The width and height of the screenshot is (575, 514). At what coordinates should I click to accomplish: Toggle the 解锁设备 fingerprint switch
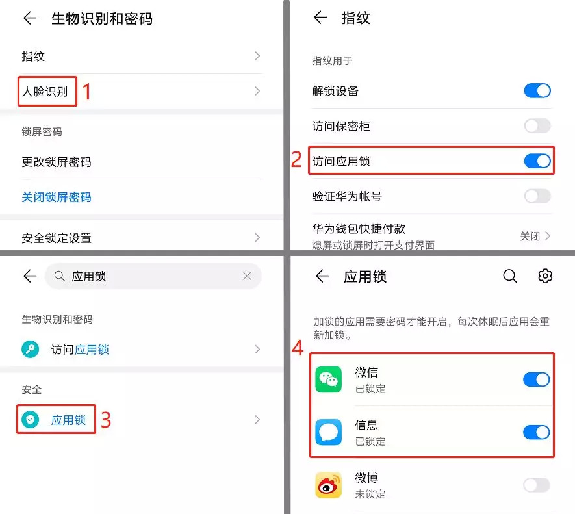[x=537, y=90]
